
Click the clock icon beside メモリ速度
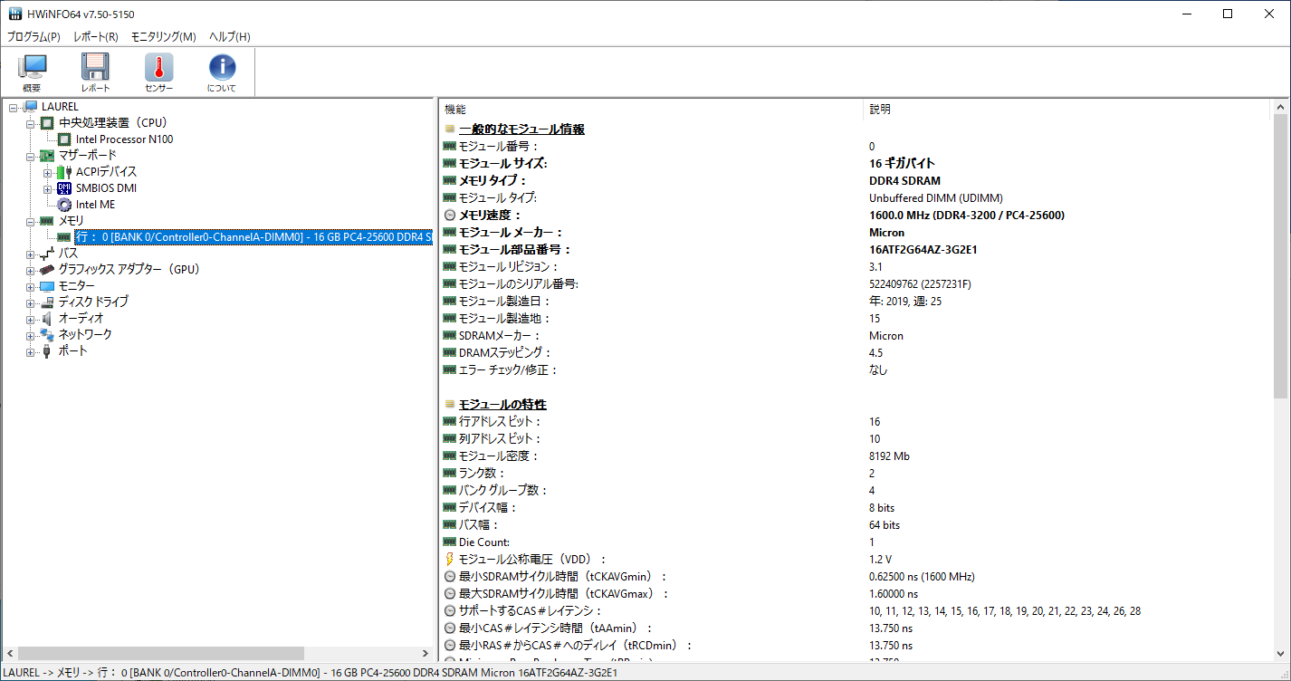pos(450,216)
